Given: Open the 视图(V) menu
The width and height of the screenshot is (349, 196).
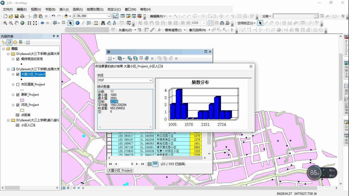Looking at the screenshot, I should (x=36, y=9).
